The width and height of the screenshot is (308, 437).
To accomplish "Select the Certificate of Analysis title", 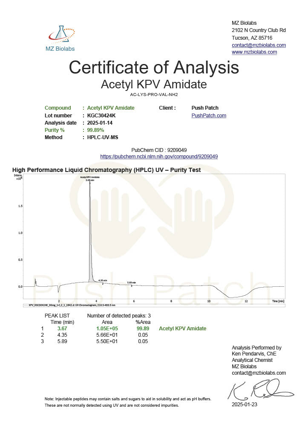I will point(154,67).
